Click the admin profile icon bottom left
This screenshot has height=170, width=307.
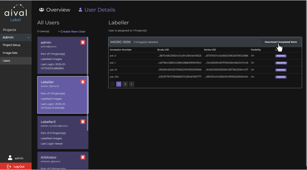coord(10,158)
